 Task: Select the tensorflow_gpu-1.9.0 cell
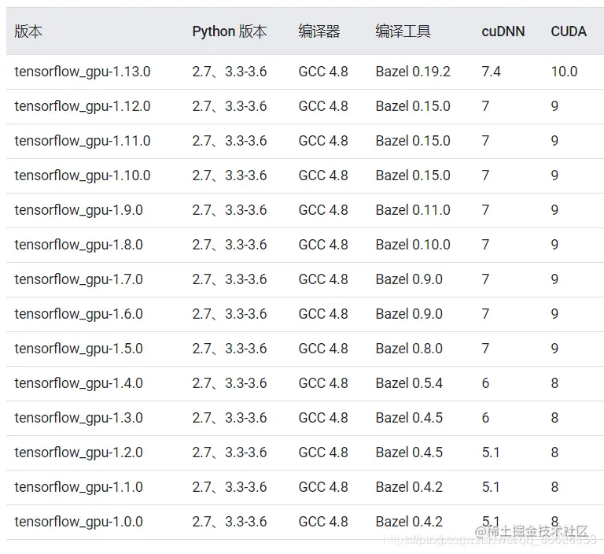coord(79,211)
